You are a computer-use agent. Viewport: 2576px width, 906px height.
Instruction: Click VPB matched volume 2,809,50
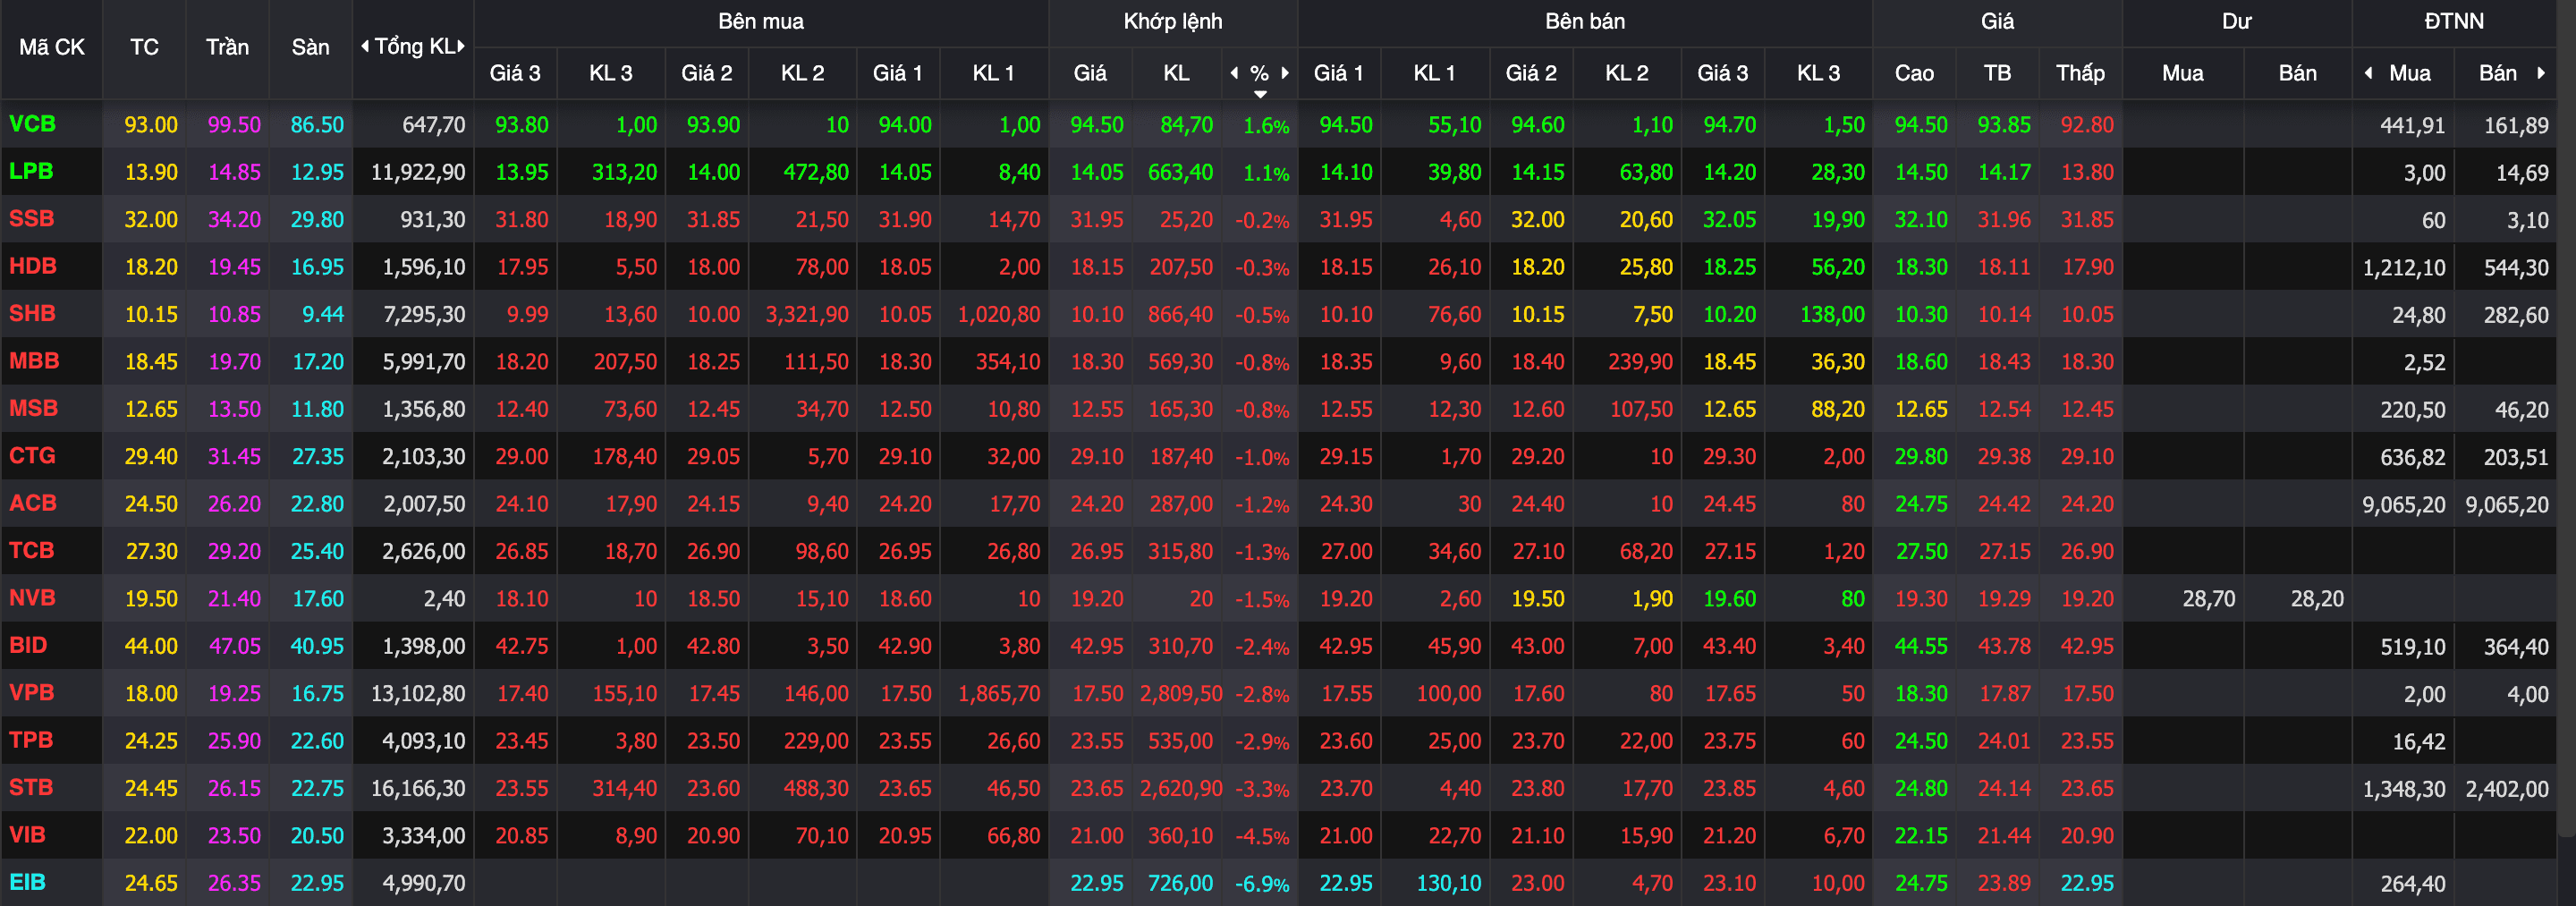pos(1180,693)
